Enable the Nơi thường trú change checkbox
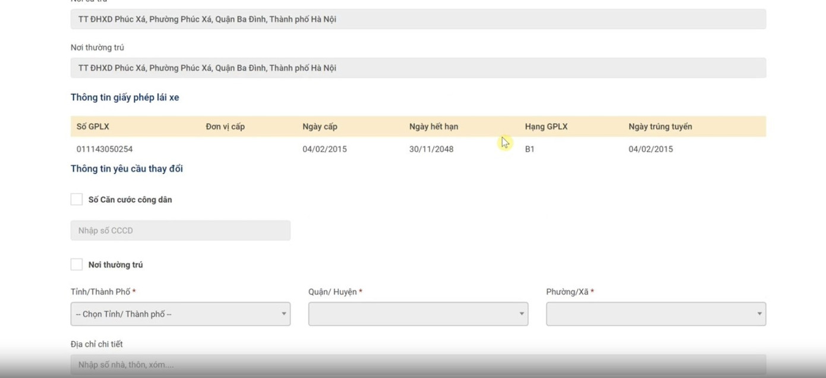The height and width of the screenshot is (378, 826). 77,265
